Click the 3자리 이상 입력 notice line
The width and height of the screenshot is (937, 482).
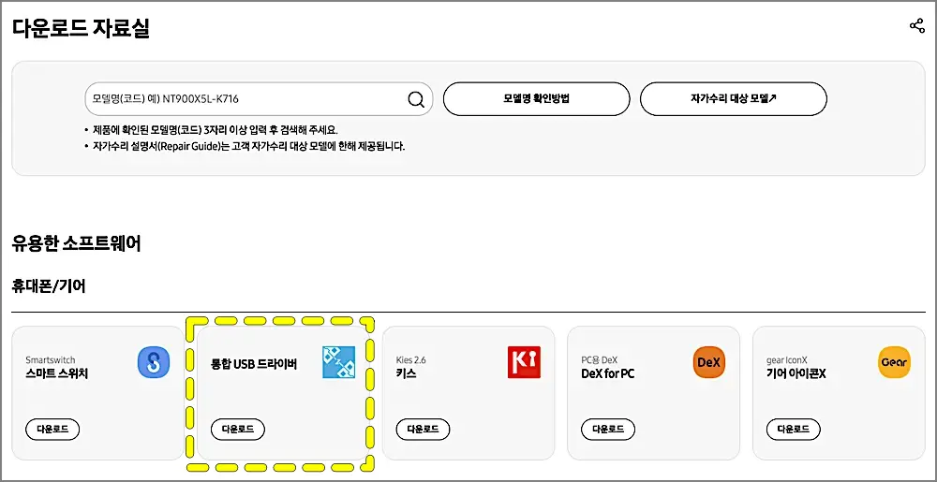click(x=216, y=129)
